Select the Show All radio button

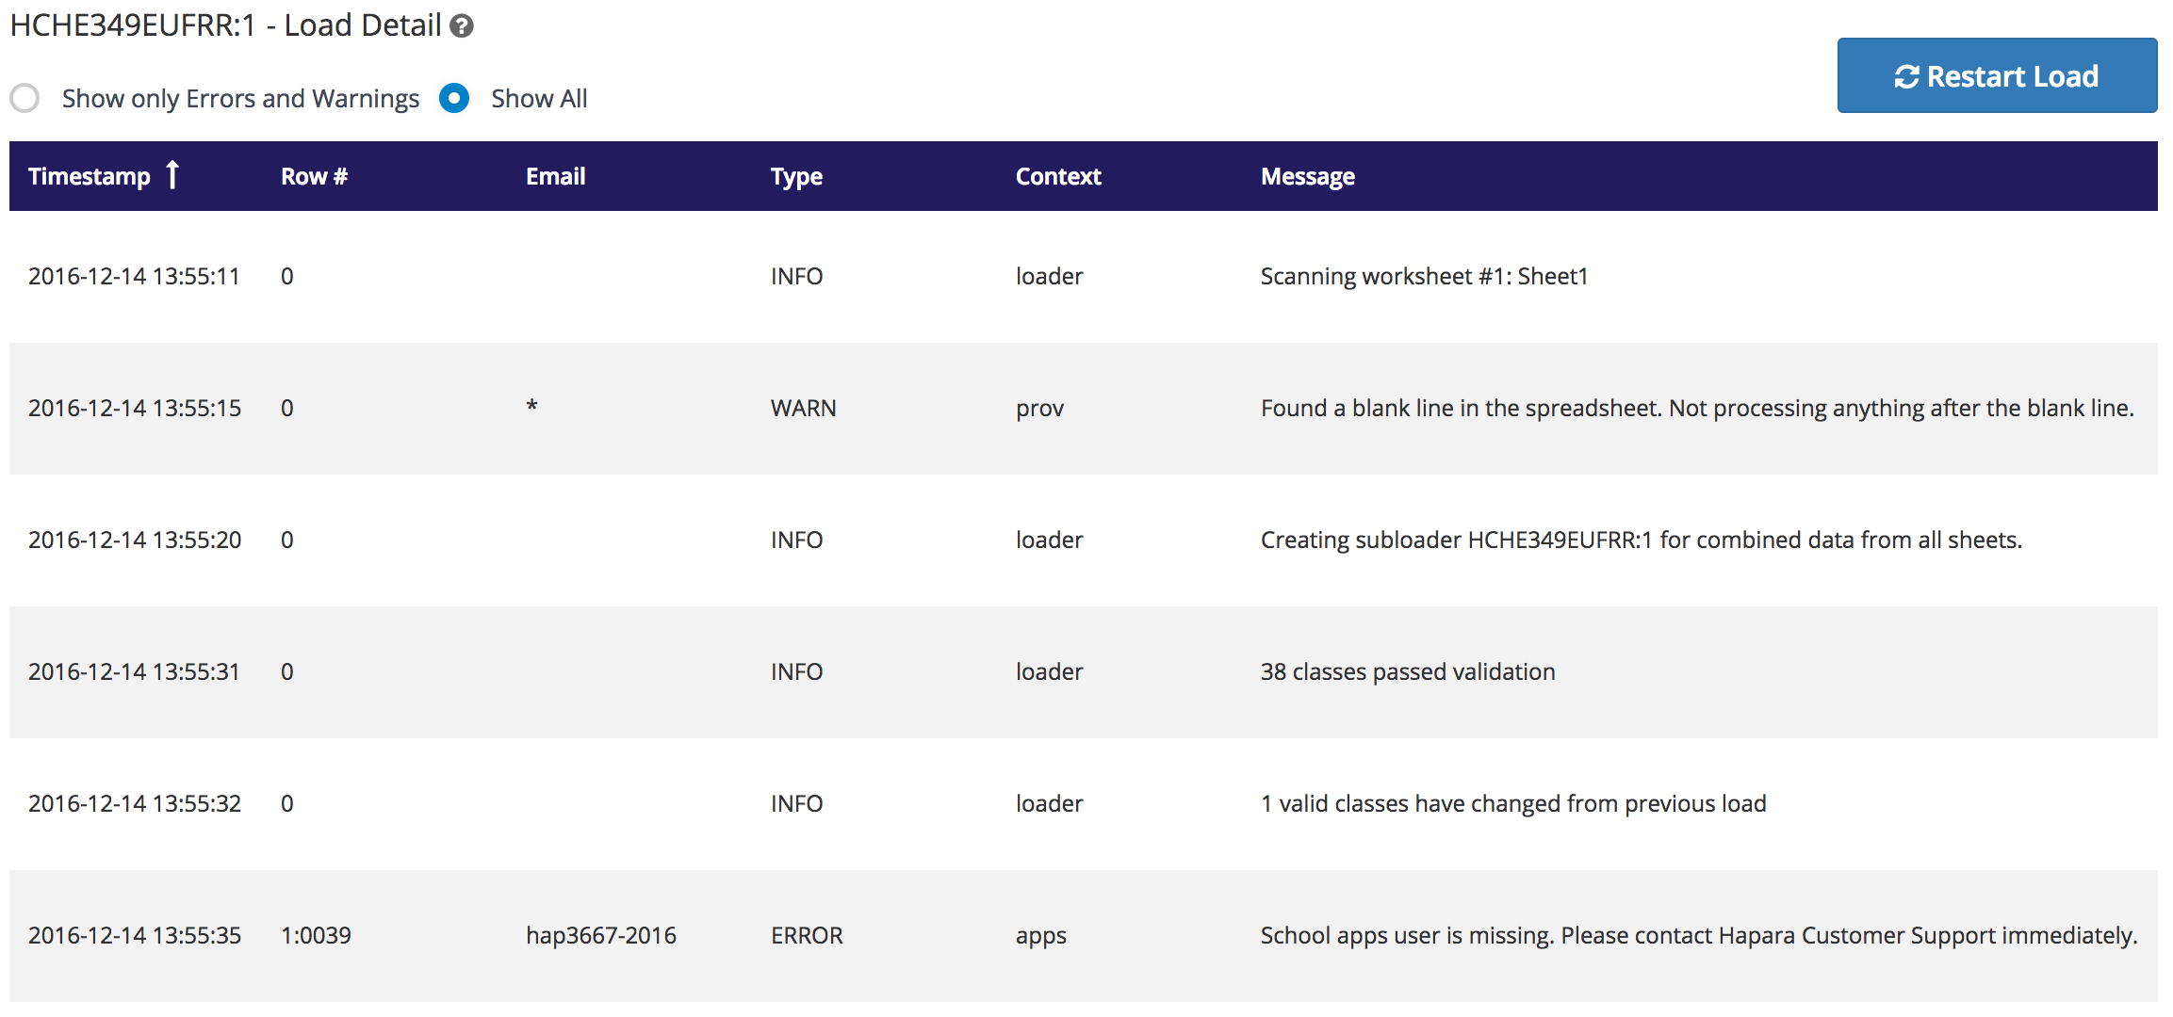pos(454,98)
